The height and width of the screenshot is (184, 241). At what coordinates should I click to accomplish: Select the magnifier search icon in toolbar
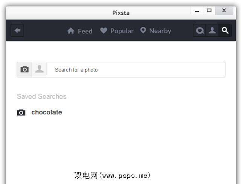click(x=225, y=30)
